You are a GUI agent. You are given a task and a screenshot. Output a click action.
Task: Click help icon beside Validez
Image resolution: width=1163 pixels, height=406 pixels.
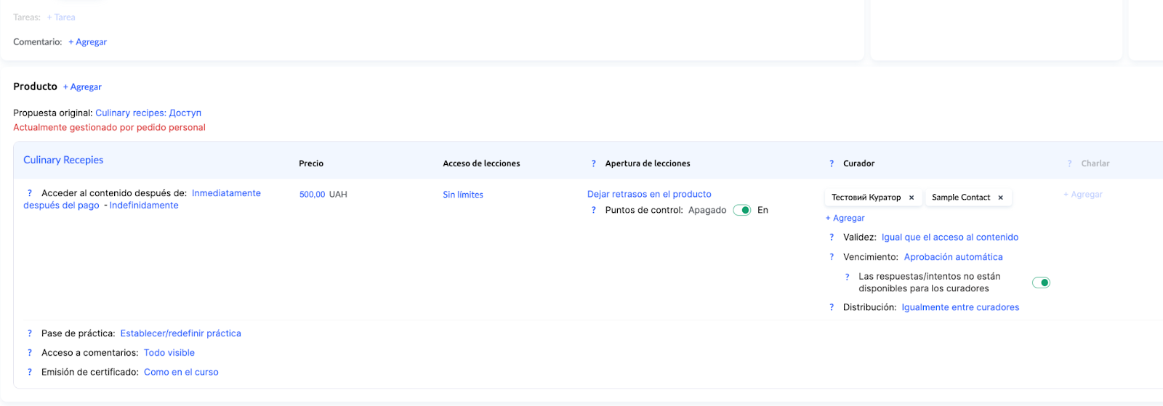pyautogui.click(x=832, y=237)
